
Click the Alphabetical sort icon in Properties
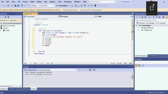(x=139, y=66)
